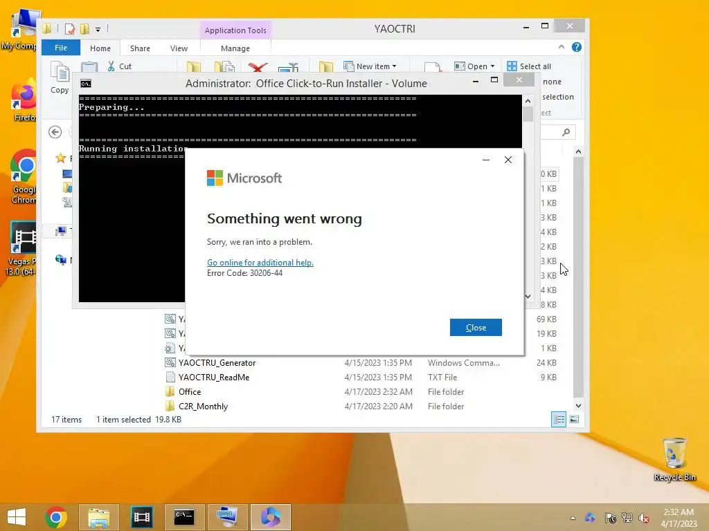Open the quick access toolbar customize dropdown

tap(98, 30)
